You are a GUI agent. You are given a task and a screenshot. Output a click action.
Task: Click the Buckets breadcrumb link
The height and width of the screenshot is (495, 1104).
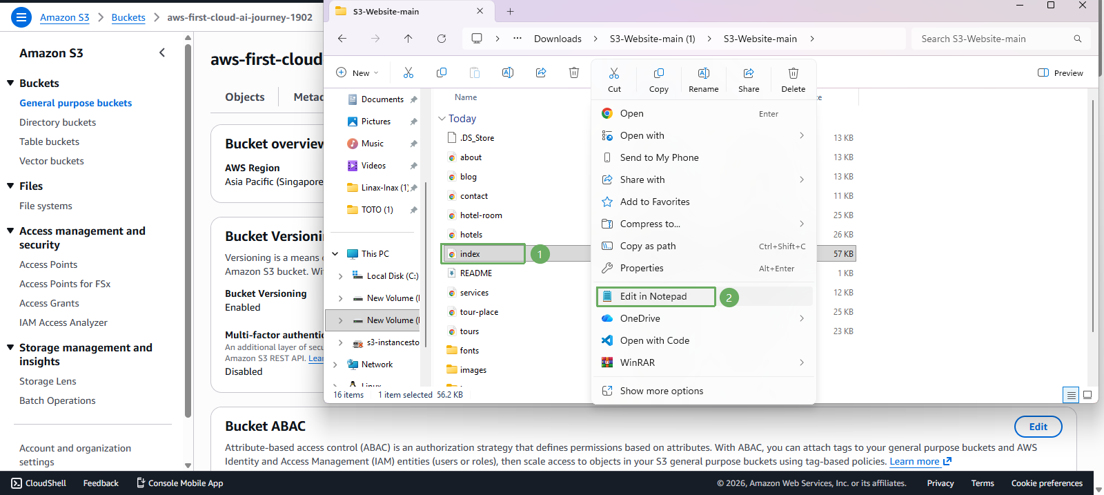click(128, 17)
